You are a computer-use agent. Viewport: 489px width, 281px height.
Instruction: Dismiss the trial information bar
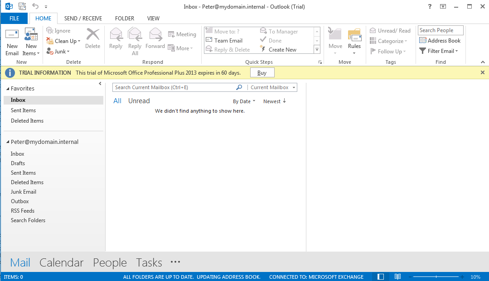[x=483, y=72]
